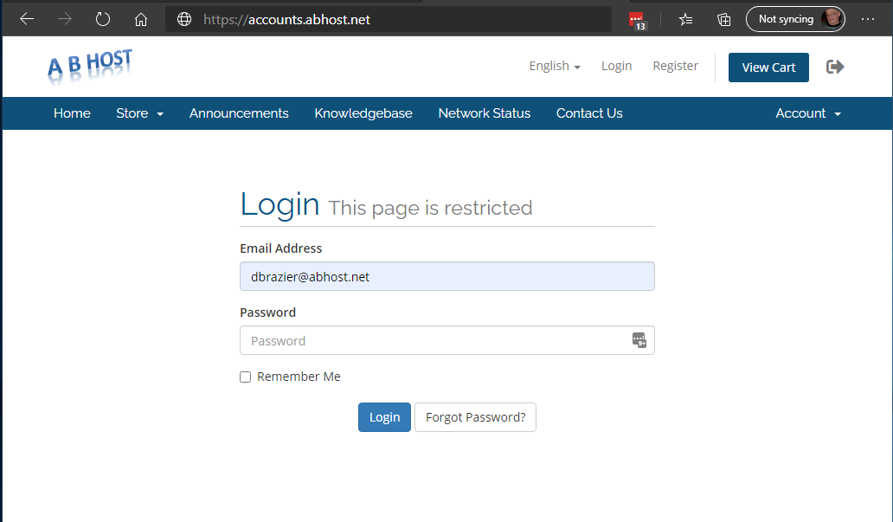The width and height of the screenshot is (893, 522).
Task: Reload the page with the refresh icon
Action: (x=103, y=19)
